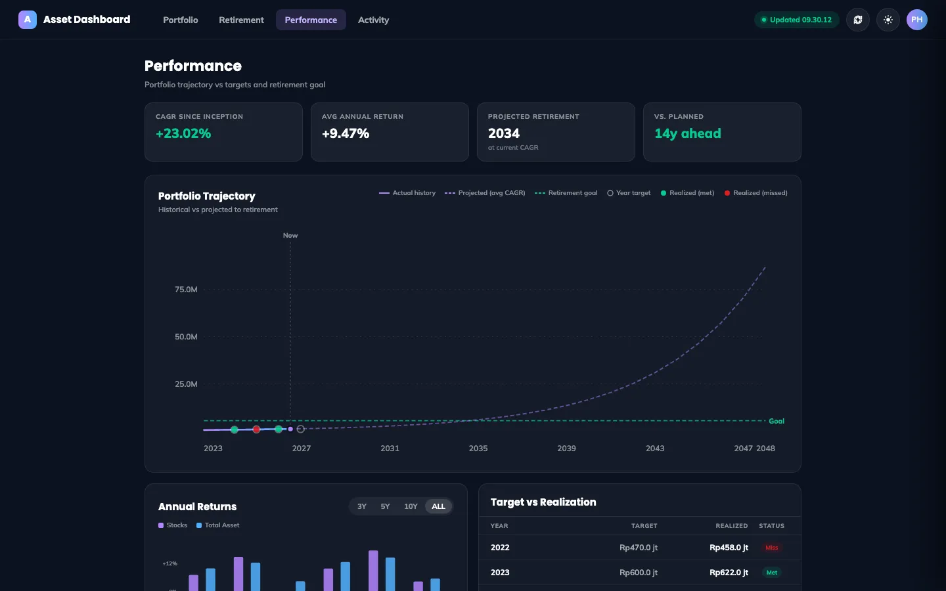The height and width of the screenshot is (591, 946).
Task: Click the CAGR Since Inception +23.02% card
Action: point(223,132)
